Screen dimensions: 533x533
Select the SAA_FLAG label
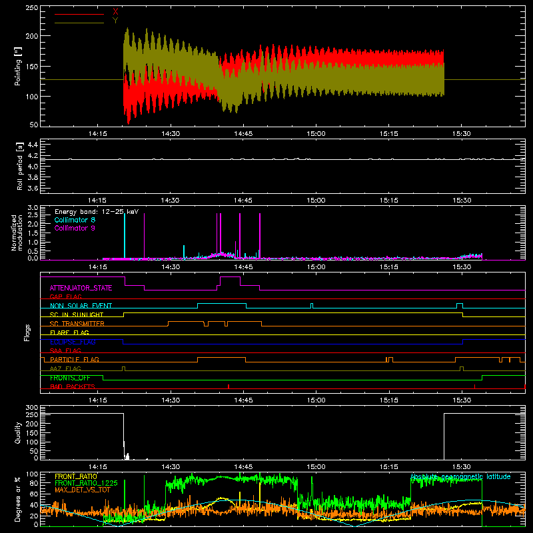coord(65,350)
